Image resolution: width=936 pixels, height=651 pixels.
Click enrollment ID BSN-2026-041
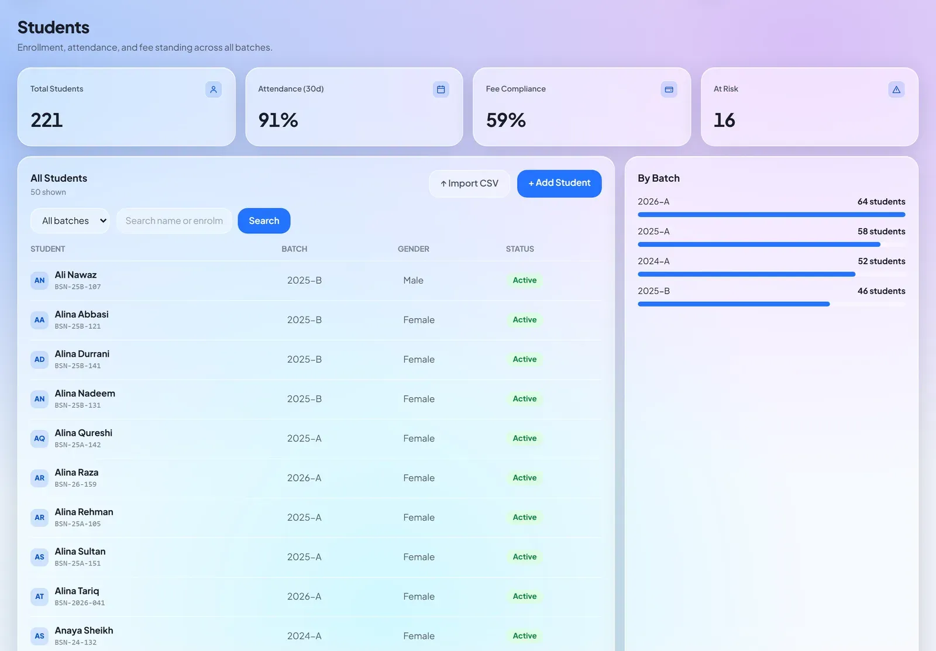click(80, 603)
